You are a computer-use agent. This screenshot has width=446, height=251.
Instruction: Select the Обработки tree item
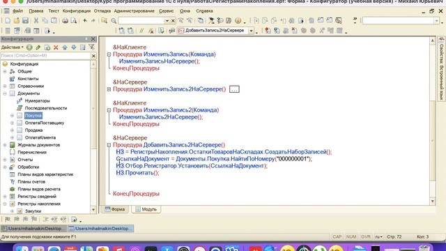(x=28, y=167)
